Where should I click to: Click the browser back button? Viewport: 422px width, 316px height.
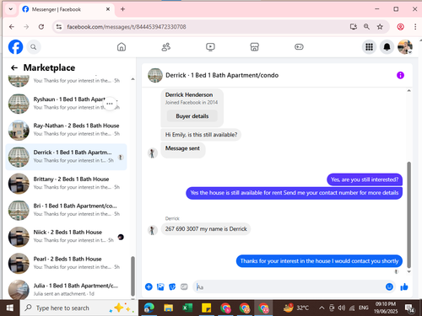12,27
